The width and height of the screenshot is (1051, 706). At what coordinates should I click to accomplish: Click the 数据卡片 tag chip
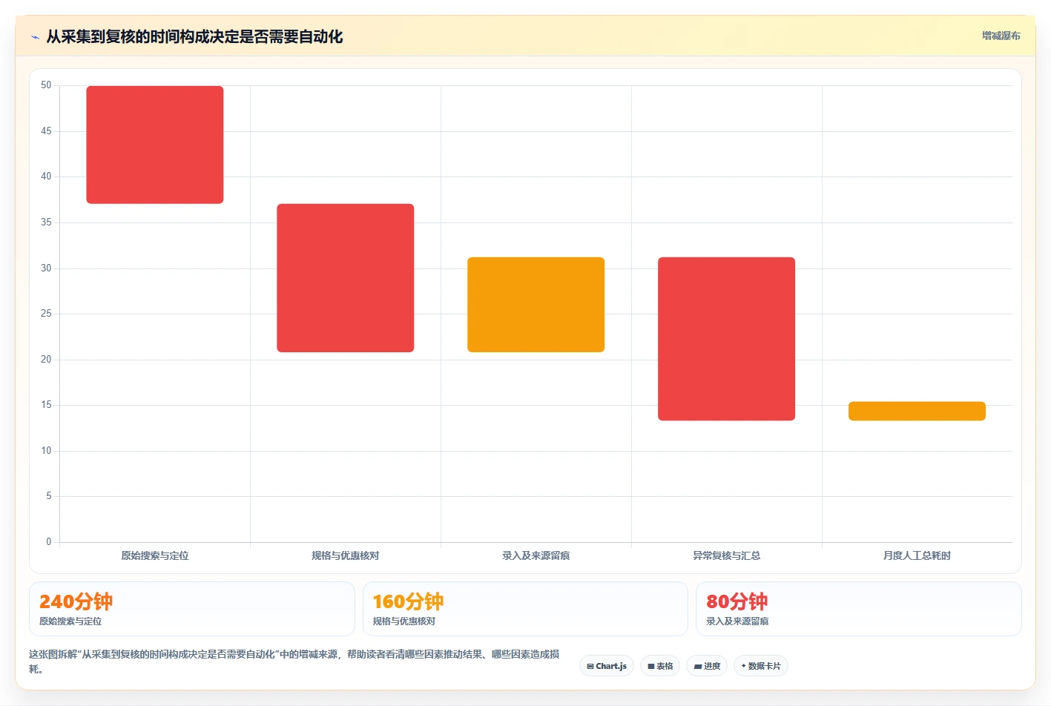[x=761, y=666]
